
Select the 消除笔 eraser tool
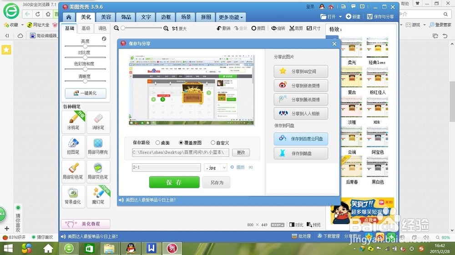98,122
